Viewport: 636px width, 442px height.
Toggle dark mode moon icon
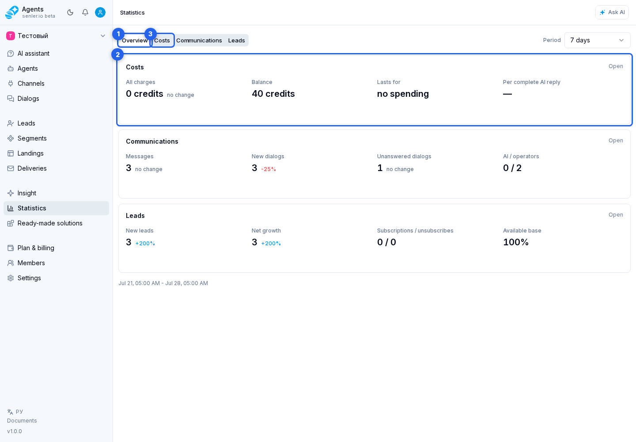pyautogui.click(x=70, y=12)
